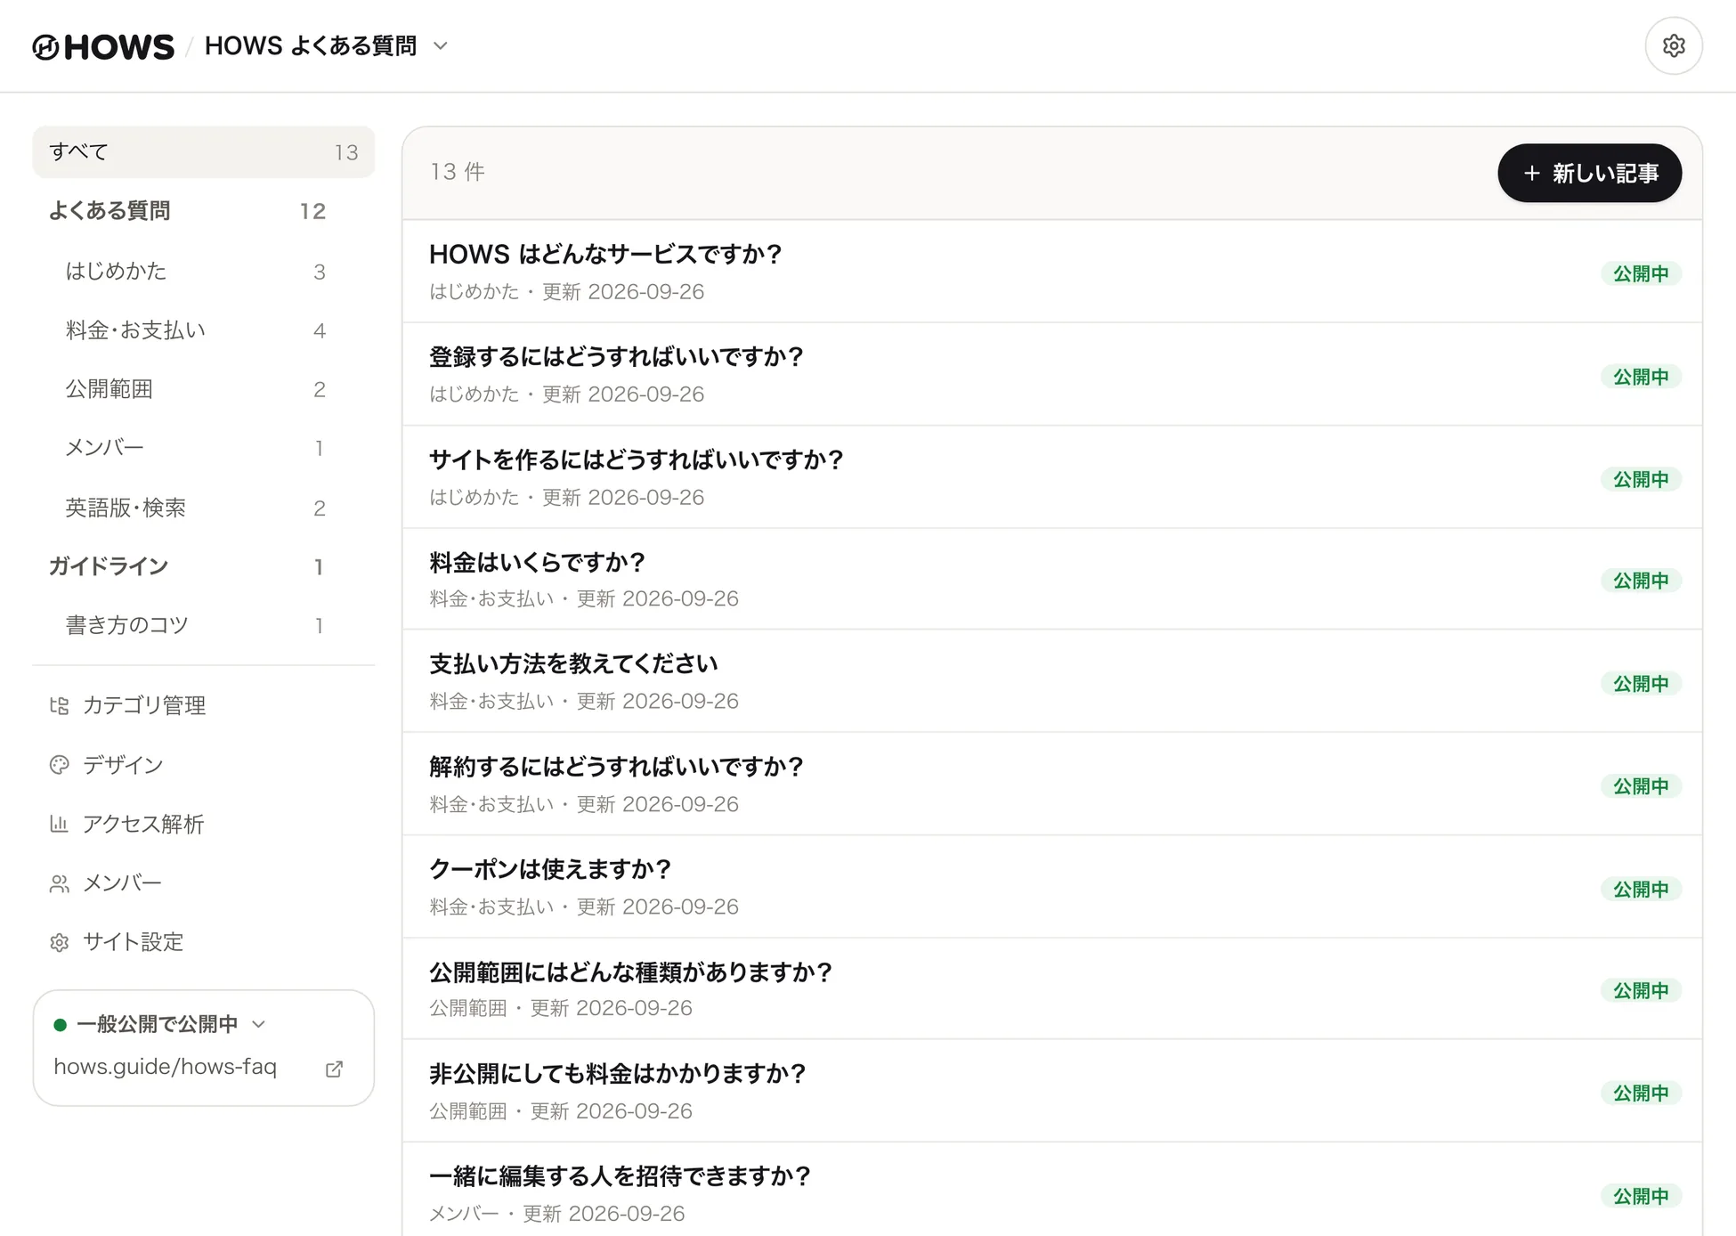This screenshot has width=1736, height=1236.
Task: Open settings via top-right gear icon
Action: pos(1673,45)
